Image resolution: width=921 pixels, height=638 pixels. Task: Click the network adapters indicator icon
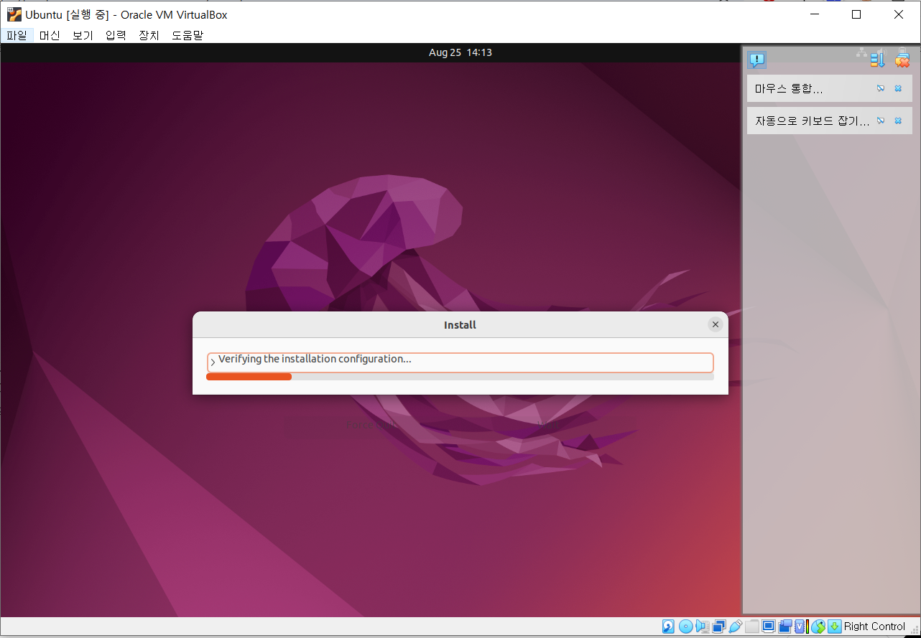[719, 627]
